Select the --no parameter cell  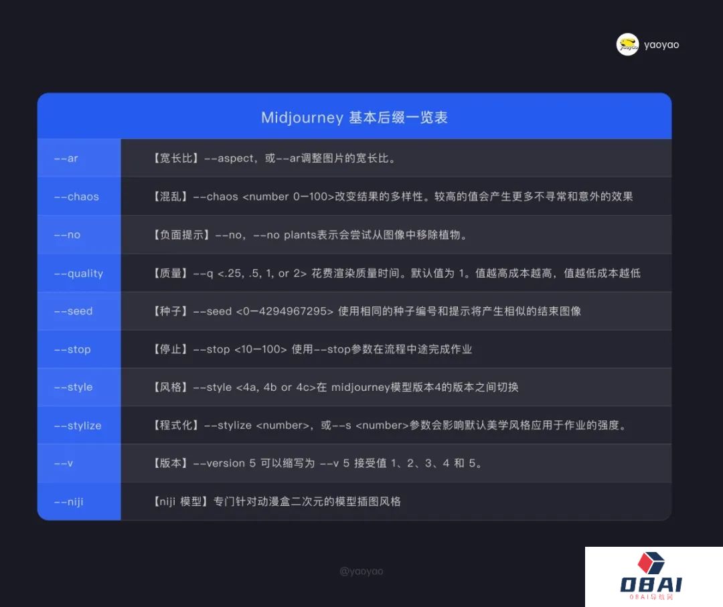pos(79,235)
